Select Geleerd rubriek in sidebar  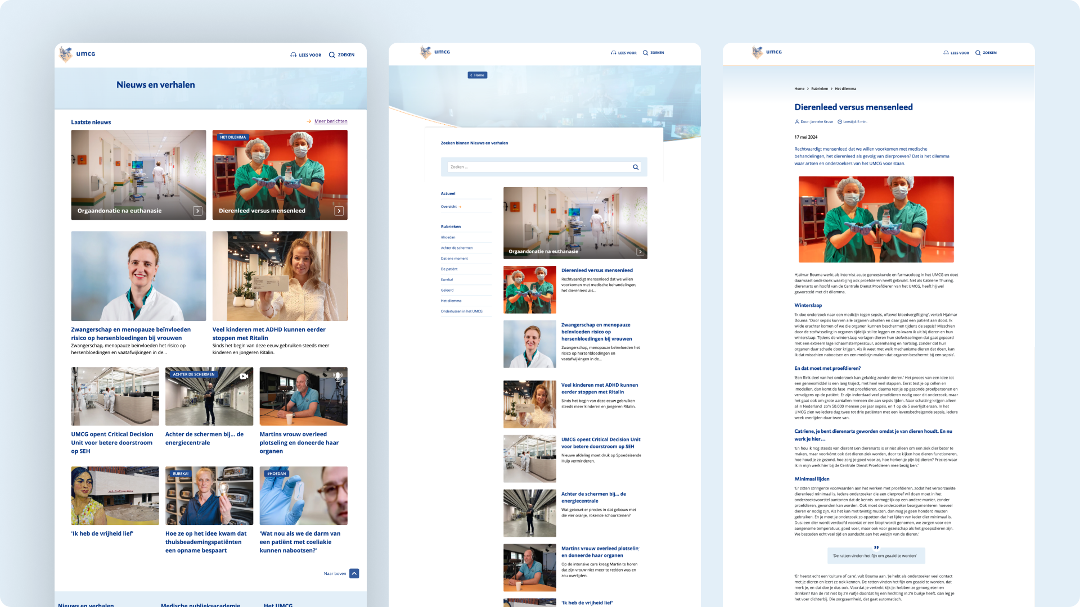[447, 291]
